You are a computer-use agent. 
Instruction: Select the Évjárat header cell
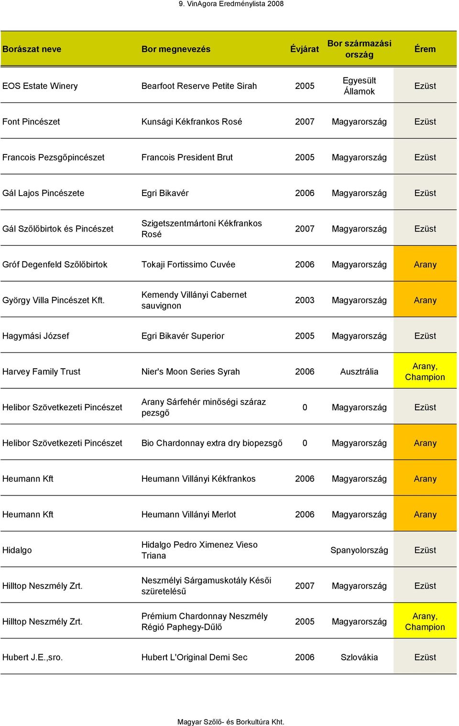(304, 49)
